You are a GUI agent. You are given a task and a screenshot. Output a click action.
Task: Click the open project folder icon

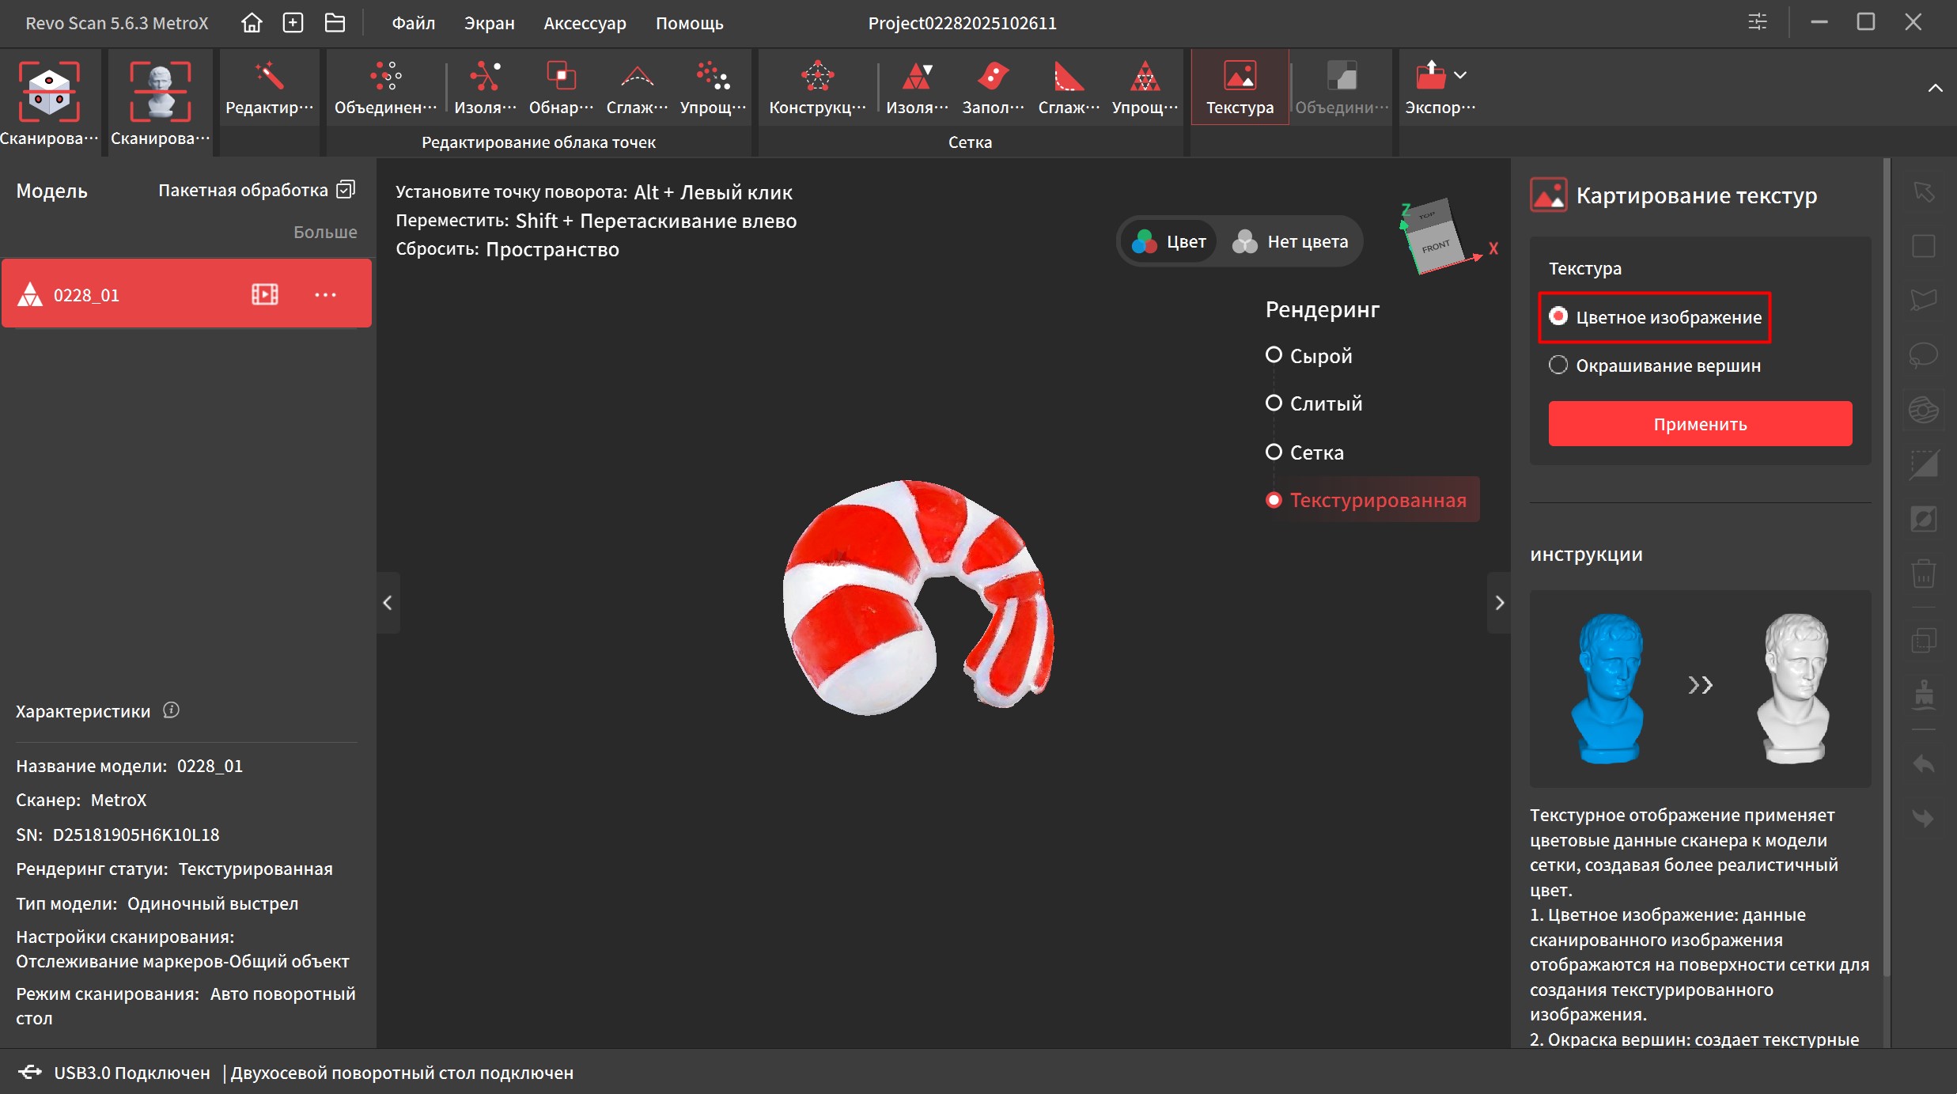335,23
